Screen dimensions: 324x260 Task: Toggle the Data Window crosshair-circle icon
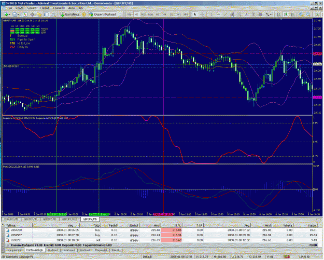(x=32, y=15)
